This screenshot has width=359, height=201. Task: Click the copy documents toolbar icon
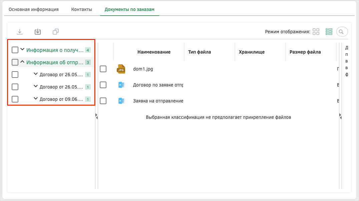pyautogui.click(x=56, y=32)
